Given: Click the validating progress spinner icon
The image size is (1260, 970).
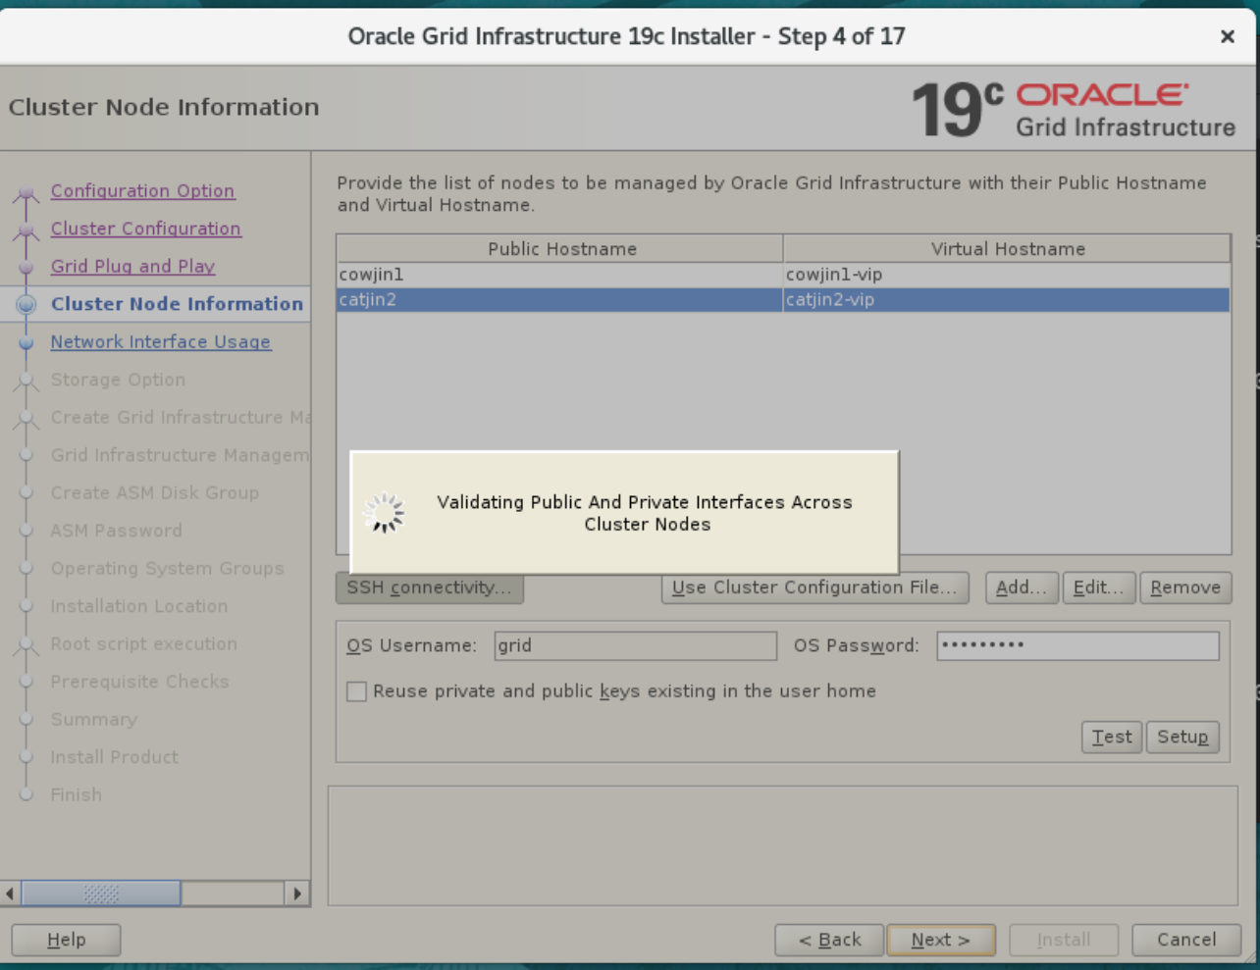Looking at the screenshot, I should pos(384,513).
